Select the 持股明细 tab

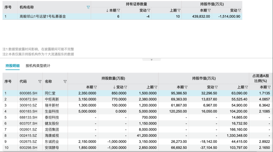click(x=12, y=66)
